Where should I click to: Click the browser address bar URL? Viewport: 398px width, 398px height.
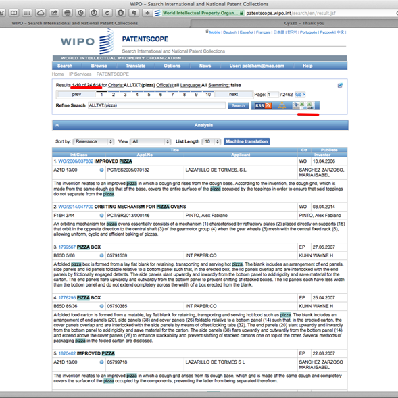[x=291, y=13]
